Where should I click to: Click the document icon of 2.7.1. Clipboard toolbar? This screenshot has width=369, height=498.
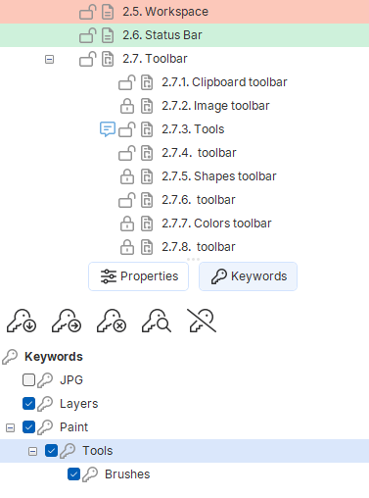pyautogui.click(x=147, y=82)
